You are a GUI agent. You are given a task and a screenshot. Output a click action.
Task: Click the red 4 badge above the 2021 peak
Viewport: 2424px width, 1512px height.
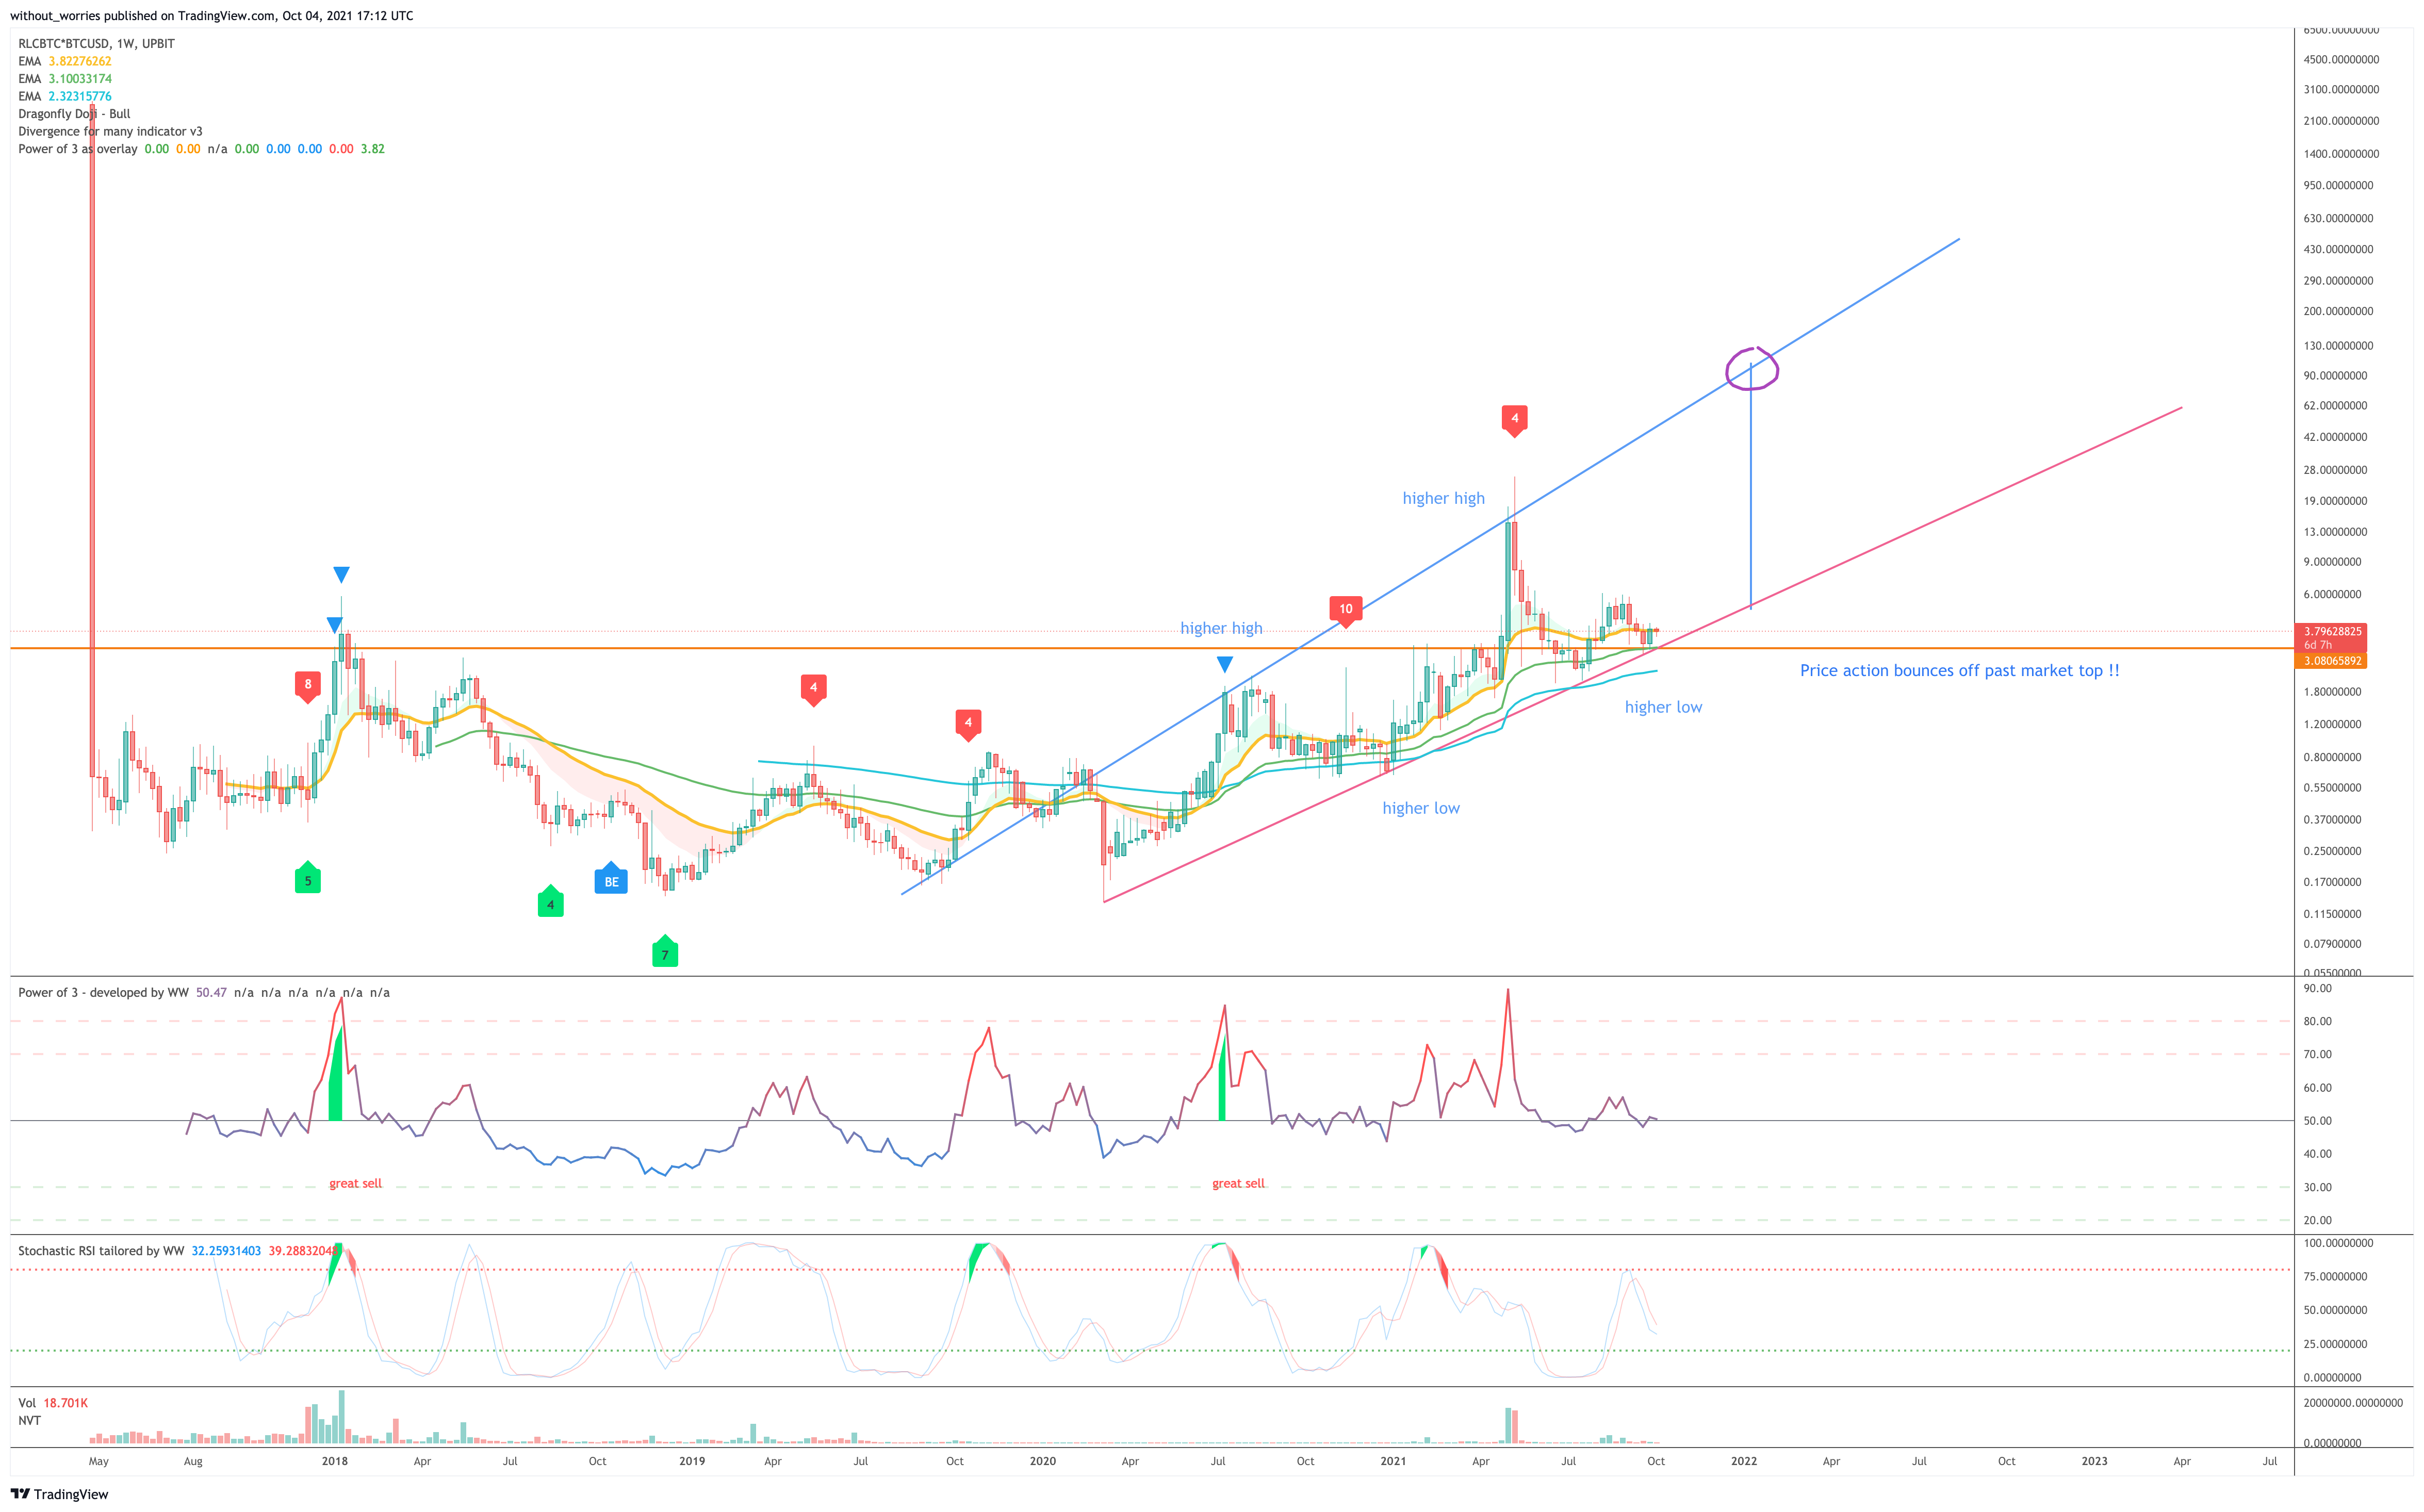(x=1514, y=420)
